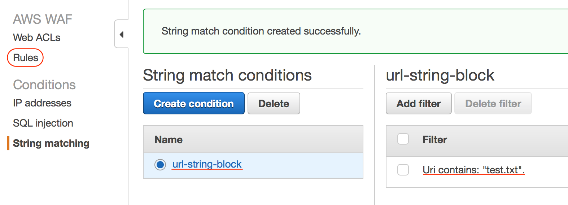Check the Uri contains test.txt checkbox

403,170
